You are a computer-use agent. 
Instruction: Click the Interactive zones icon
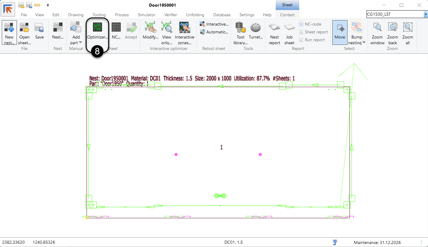coord(184,28)
